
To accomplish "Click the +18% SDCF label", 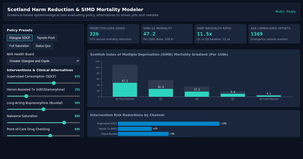I will (223, 124).
